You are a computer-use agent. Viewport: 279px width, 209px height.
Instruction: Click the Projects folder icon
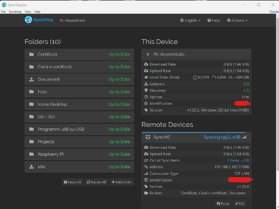tap(31, 142)
